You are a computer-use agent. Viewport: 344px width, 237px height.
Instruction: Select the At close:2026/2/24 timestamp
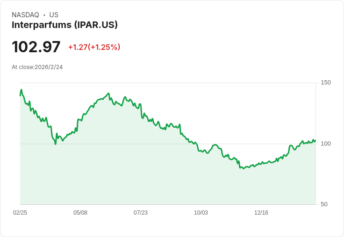coord(37,67)
